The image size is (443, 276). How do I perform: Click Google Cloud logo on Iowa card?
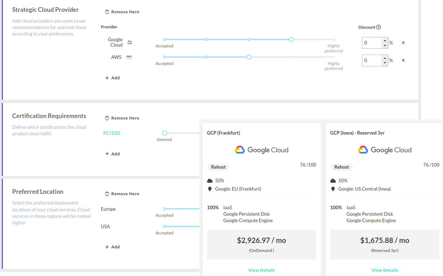coord(385,150)
